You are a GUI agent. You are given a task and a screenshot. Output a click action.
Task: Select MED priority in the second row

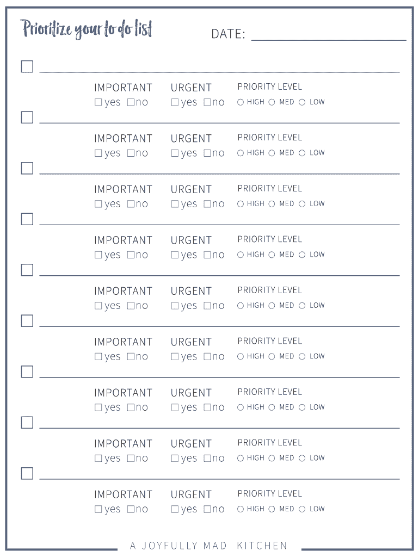coord(272,153)
